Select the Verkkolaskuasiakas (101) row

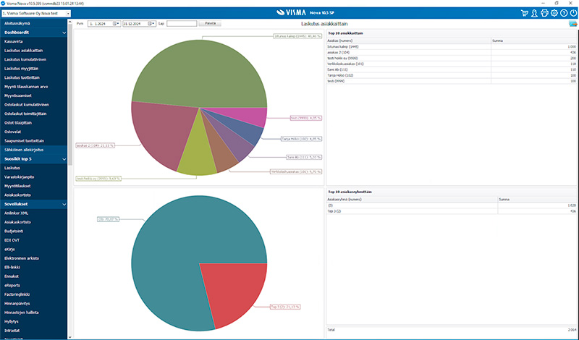coord(451,64)
